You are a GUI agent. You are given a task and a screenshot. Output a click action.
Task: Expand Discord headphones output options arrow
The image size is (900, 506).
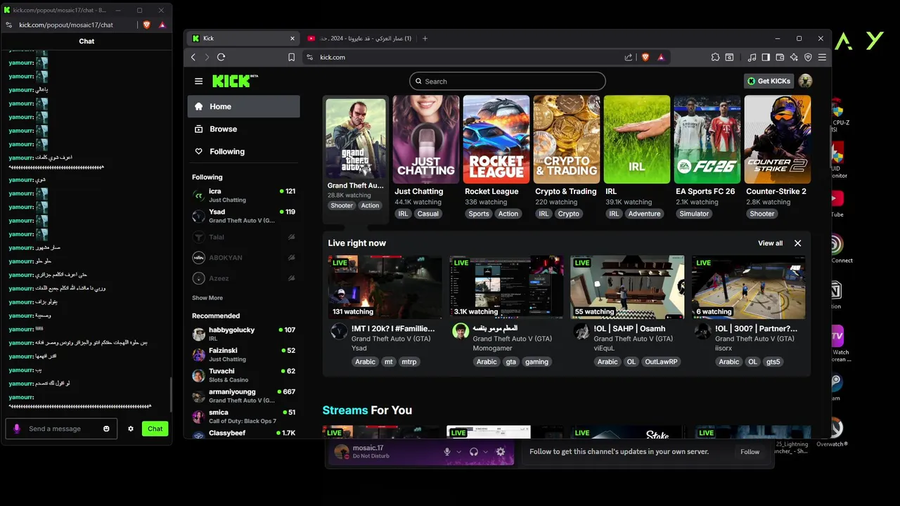[x=485, y=452]
